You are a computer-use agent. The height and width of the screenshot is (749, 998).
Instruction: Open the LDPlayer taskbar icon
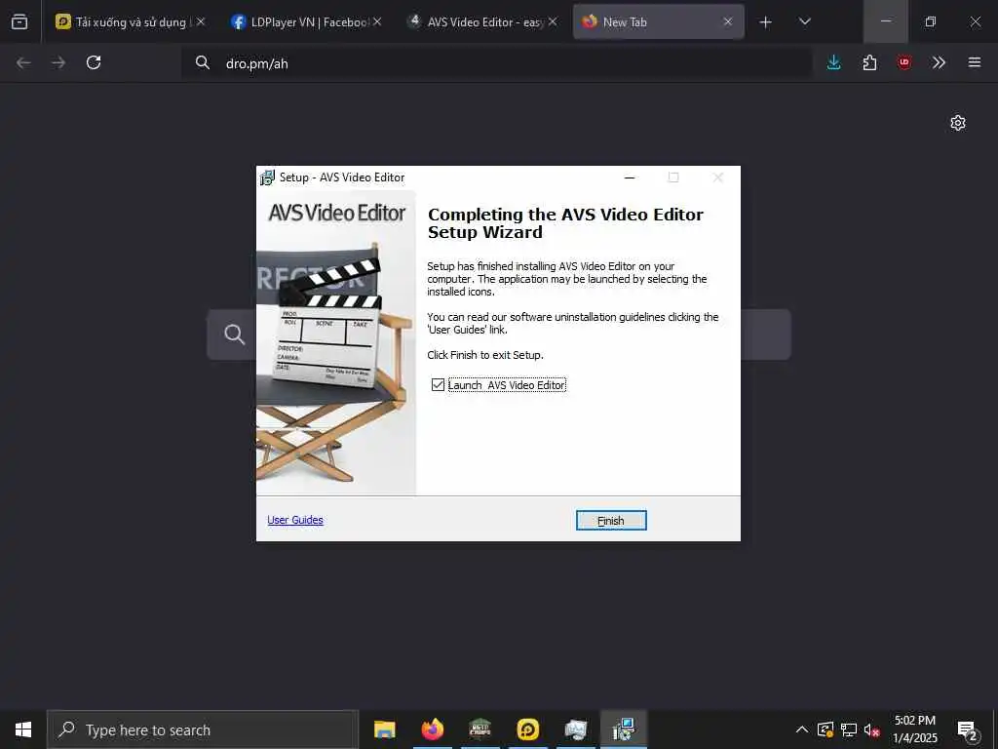[x=528, y=729]
